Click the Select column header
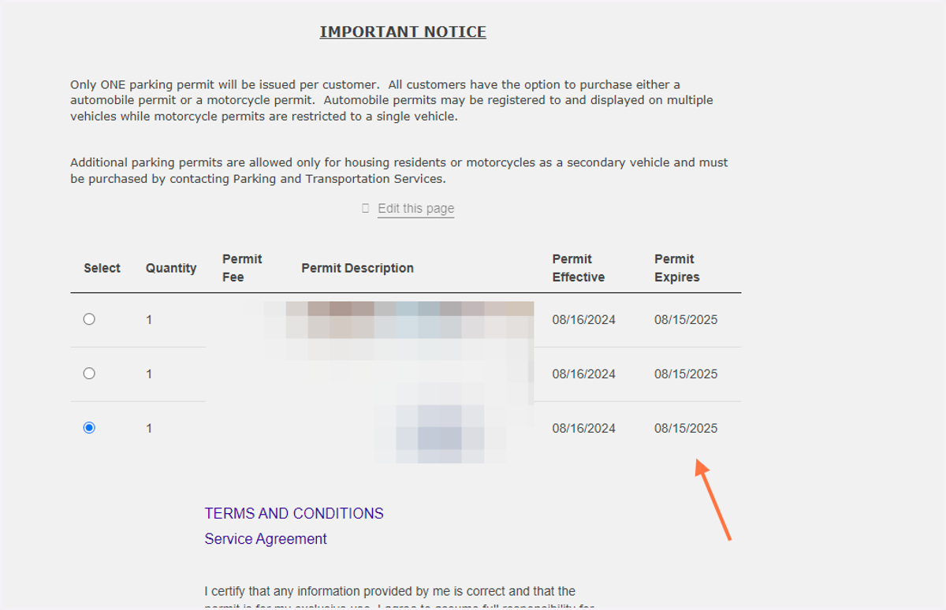Screen dimensions: 946x610 click(x=102, y=269)
